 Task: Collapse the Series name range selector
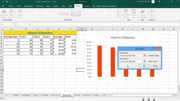[144, 56]
